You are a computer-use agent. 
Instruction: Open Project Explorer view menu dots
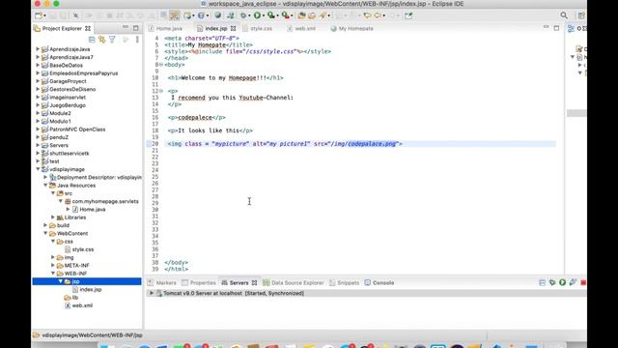[137, 39]
